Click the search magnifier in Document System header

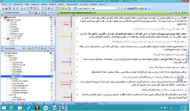coord(45,12)
